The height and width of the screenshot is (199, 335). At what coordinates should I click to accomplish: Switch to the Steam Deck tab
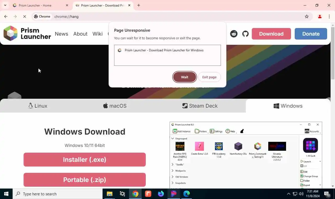click(200, 106)
